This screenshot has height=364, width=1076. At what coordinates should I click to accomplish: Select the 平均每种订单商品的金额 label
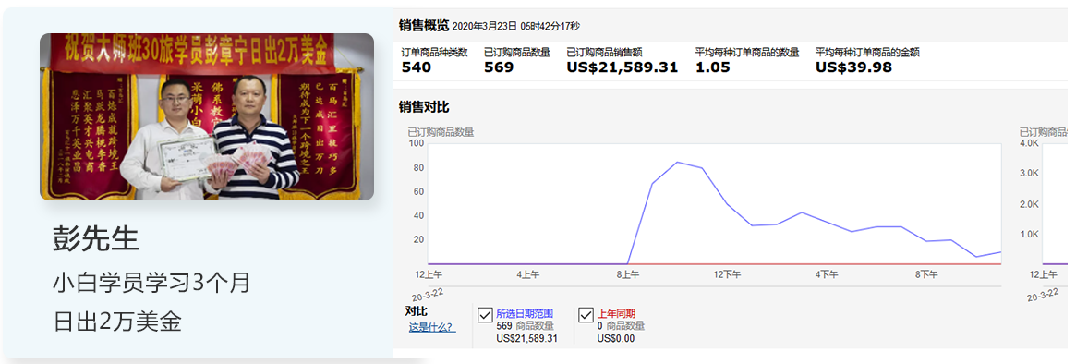867,52
